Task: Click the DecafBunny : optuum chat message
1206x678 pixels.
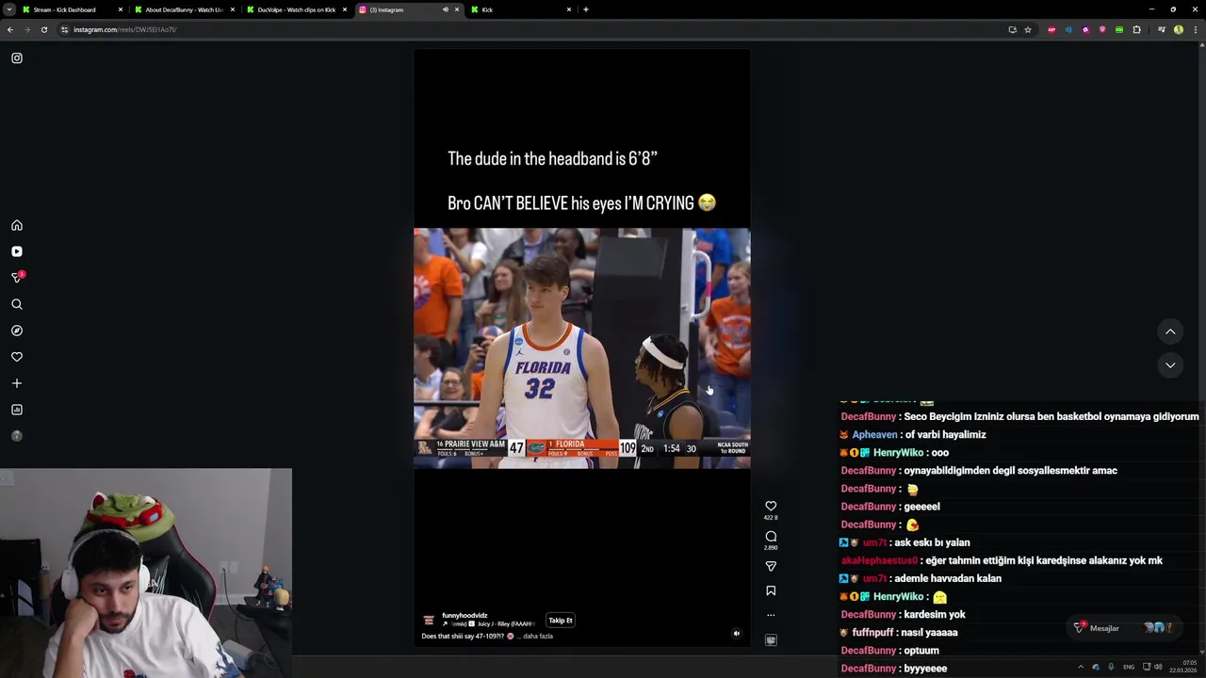Action: tap(889, 651)
